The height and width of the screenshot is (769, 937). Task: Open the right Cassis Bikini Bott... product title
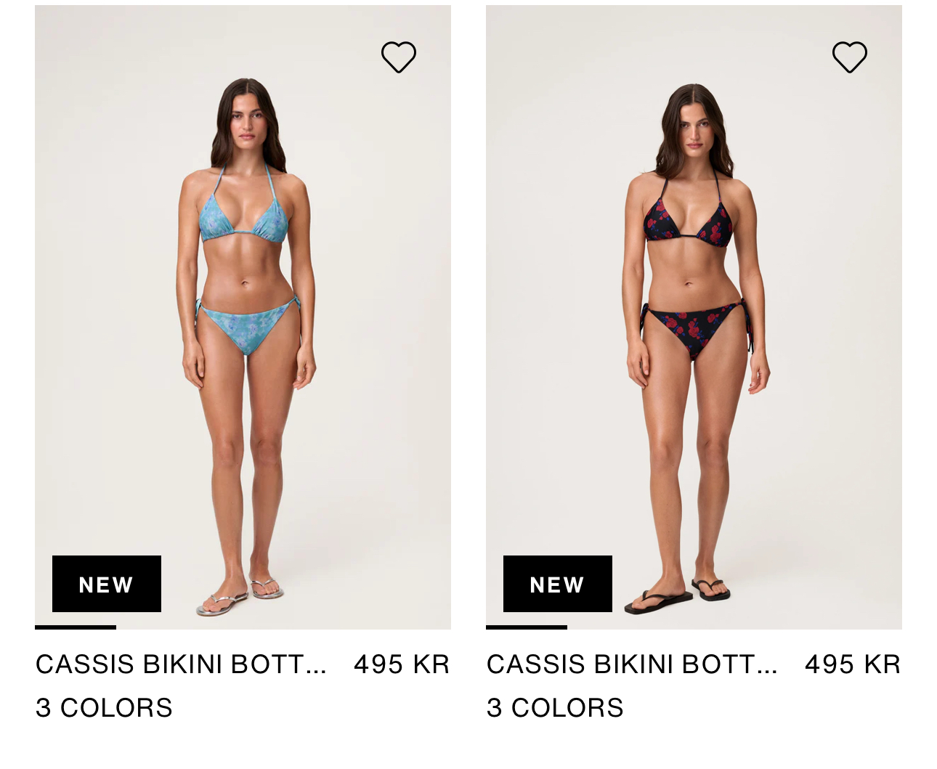(632, 664)
